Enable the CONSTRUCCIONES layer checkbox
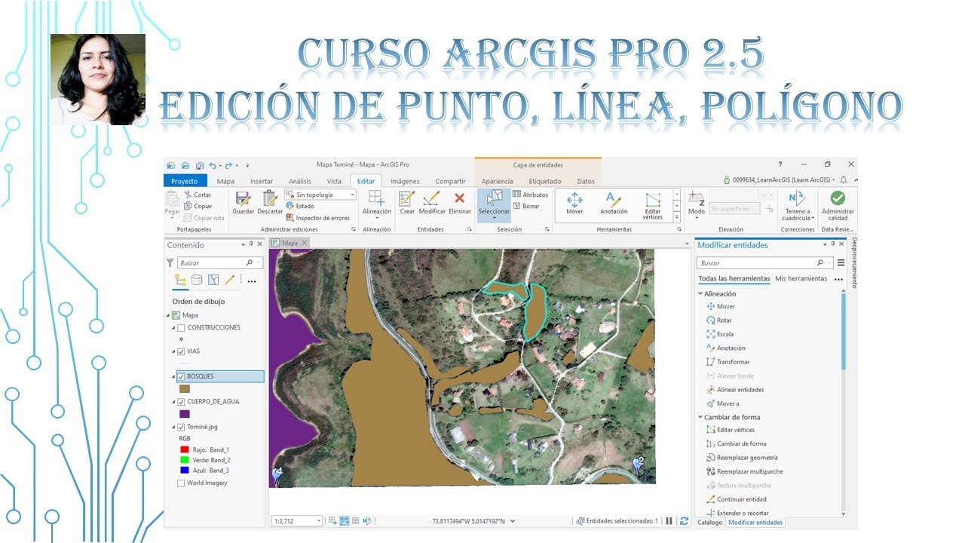Screen dimensions: 965x543 click(181, 328)
